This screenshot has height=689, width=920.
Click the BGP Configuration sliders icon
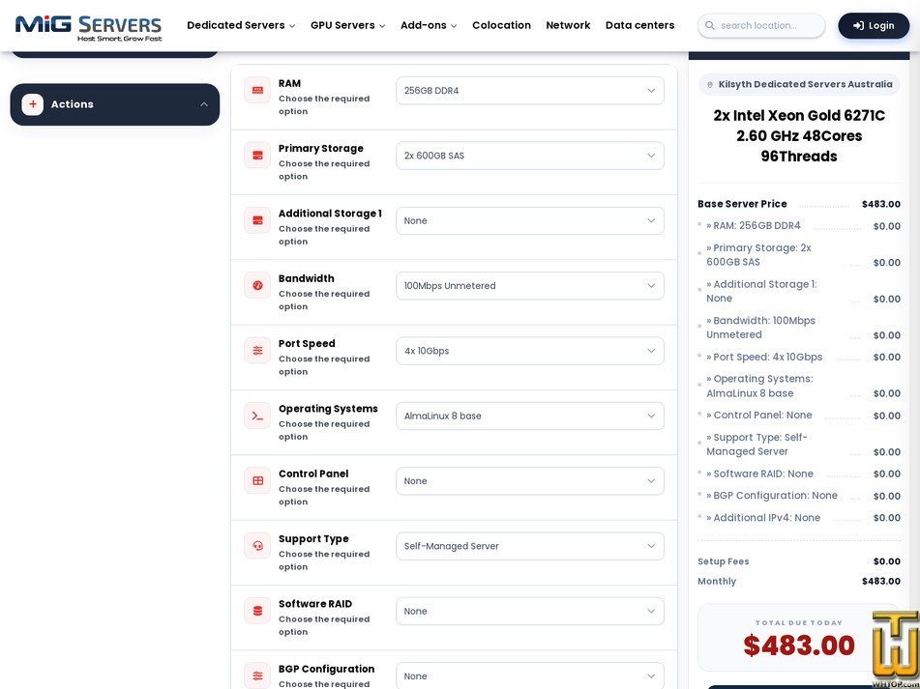point(257,675)
